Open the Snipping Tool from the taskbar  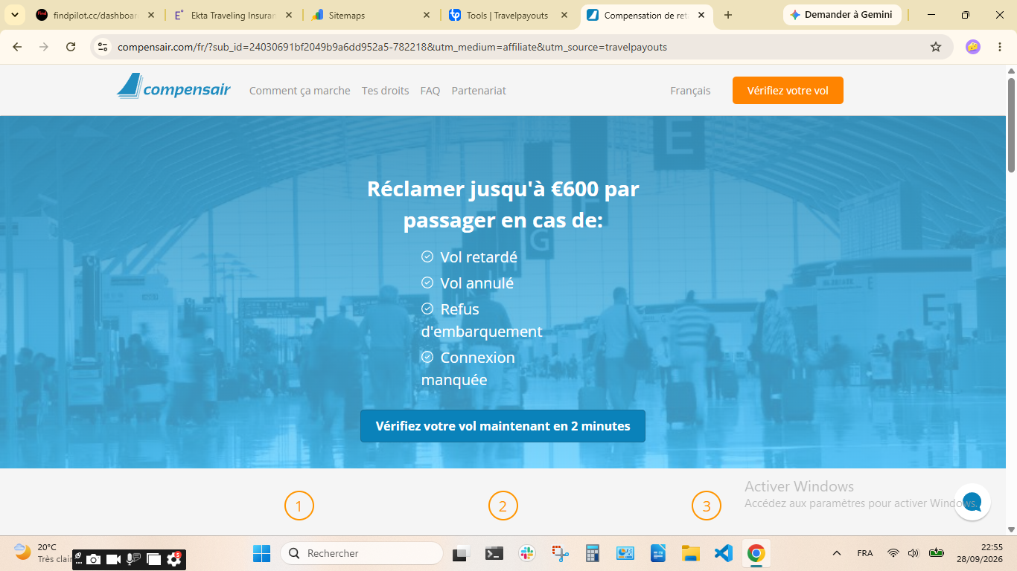[x=560, y=553]
